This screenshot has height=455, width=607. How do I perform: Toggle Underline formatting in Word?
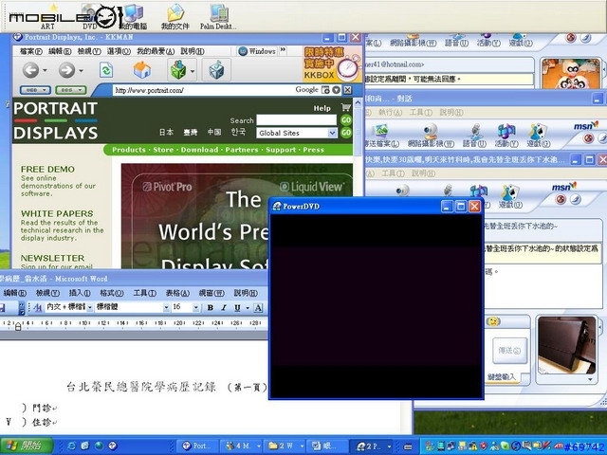point(237,307)
